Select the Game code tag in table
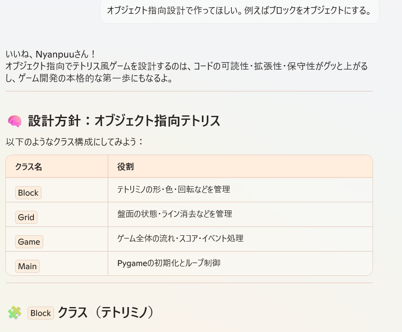402x332 pixels. 29,242
